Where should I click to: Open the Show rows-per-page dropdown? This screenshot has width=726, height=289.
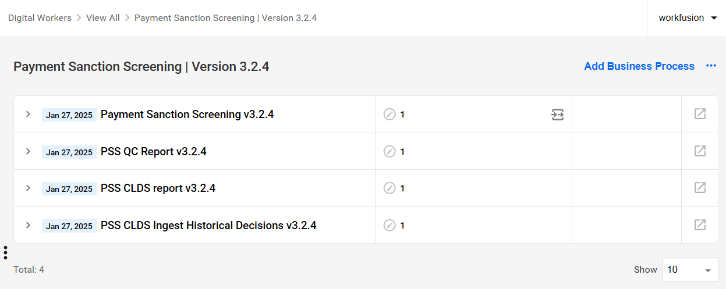(690, 270)
